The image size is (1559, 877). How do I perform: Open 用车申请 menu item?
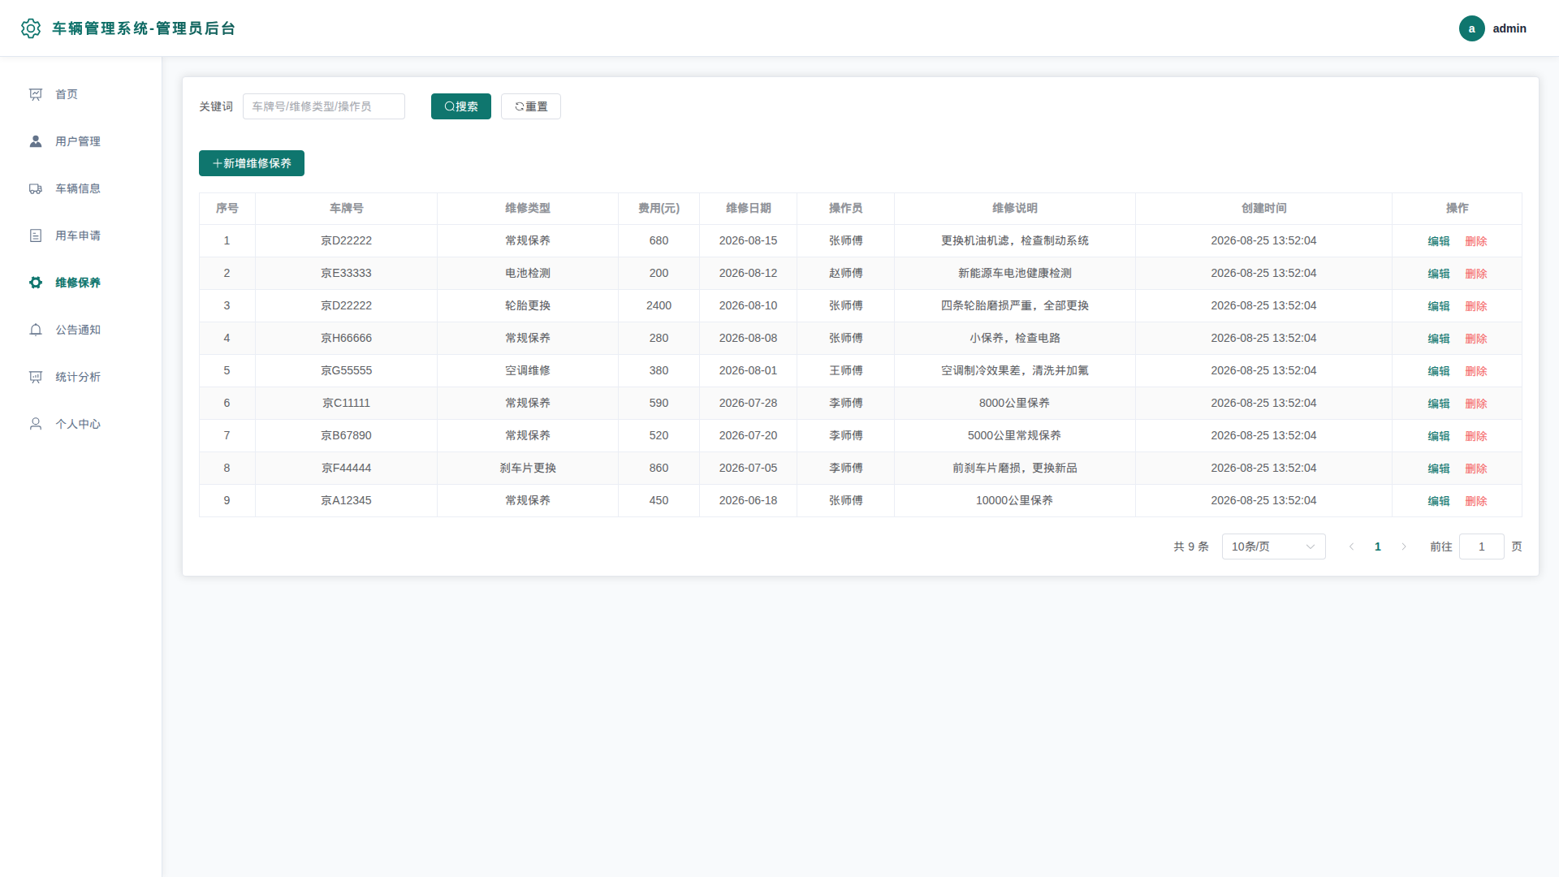click(81, 235)
